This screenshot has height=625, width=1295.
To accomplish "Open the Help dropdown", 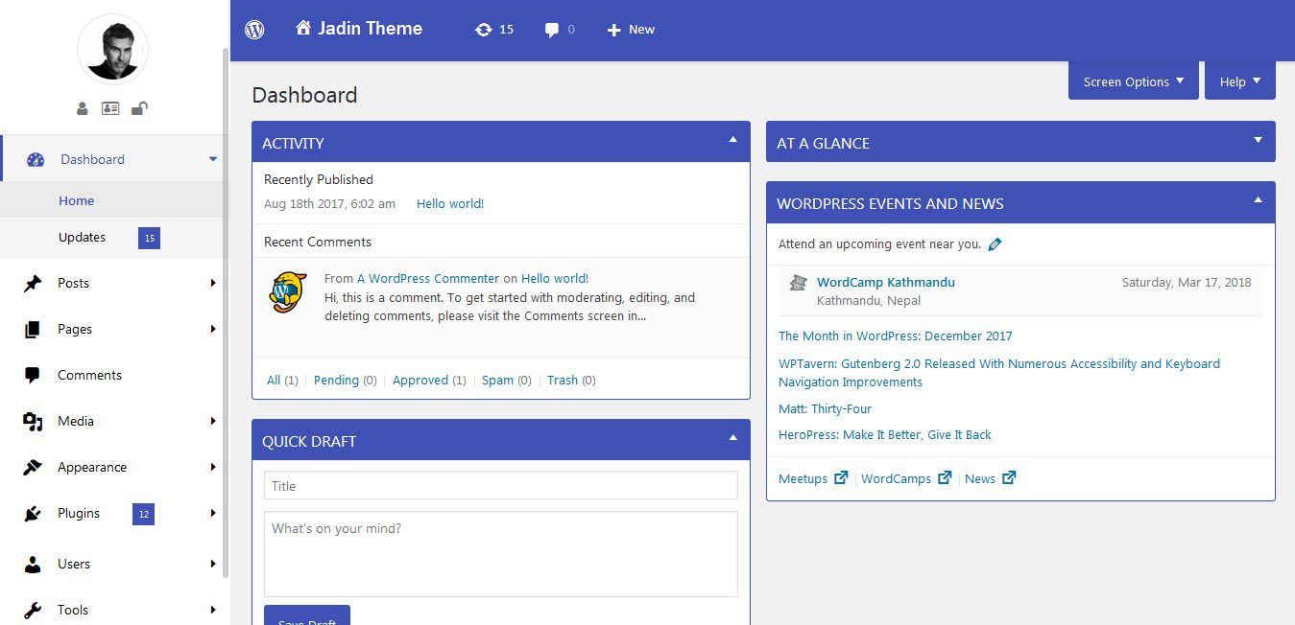I will (x=1240, y=81).
